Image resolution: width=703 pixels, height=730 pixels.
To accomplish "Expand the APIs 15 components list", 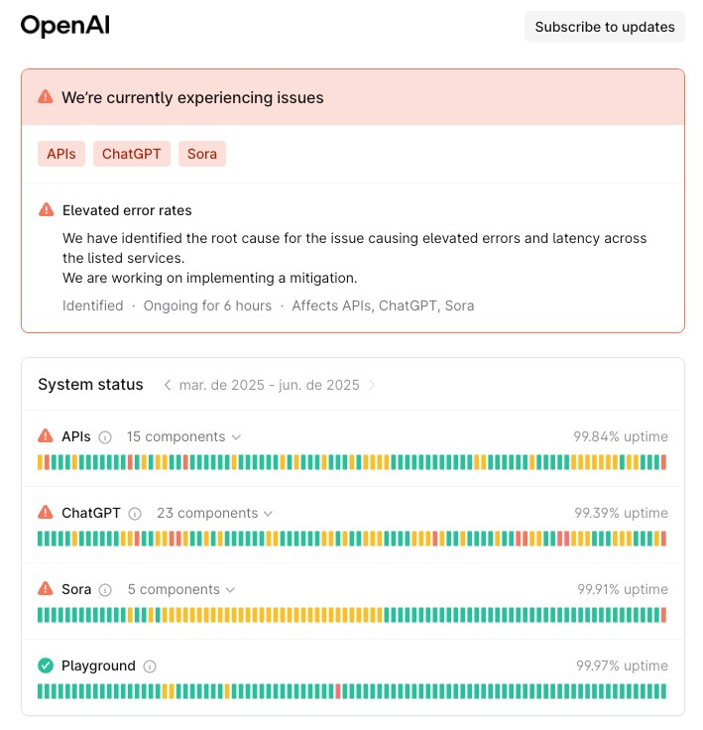I will (x=183, y=436).
